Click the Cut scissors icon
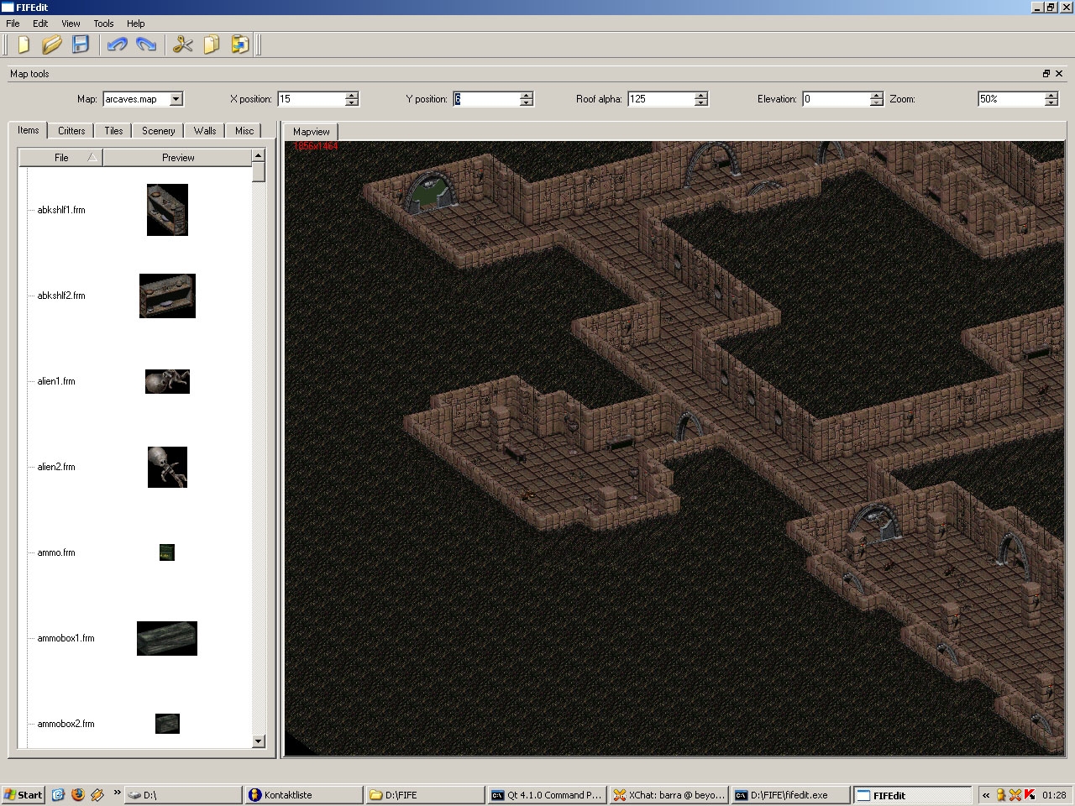Screen dimensions: 1075x806 tap(183, 44)
